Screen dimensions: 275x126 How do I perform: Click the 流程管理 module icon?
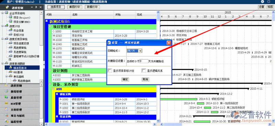[x=7, y=121]
